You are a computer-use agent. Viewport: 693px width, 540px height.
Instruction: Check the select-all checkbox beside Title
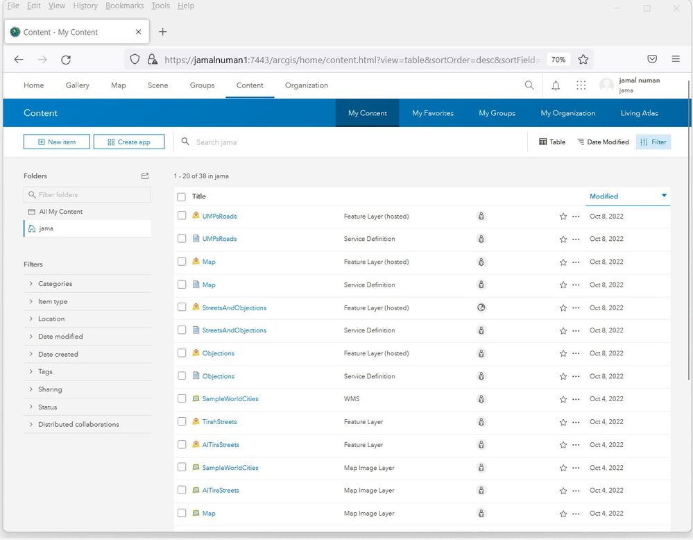[181, 197]
